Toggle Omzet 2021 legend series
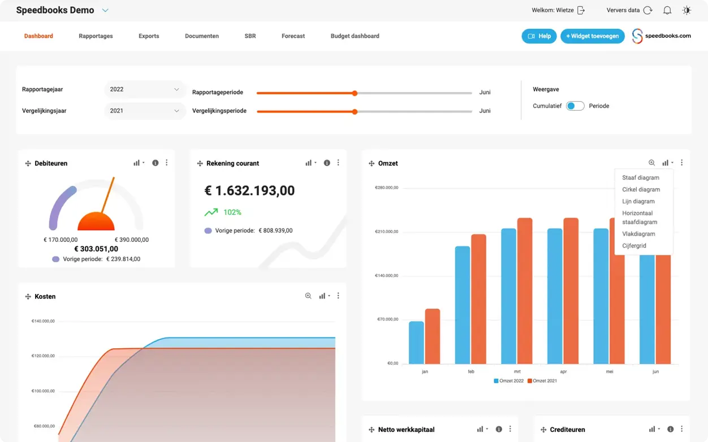Screen dimensions: 708x442 click(x=542, y=380)
